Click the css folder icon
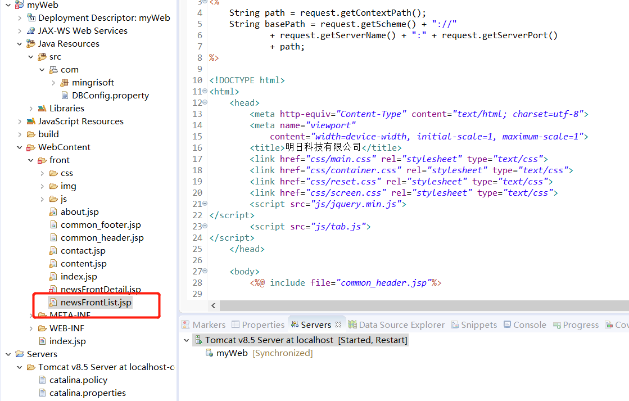The image size is (629, 401). click(x=53, y=173)
